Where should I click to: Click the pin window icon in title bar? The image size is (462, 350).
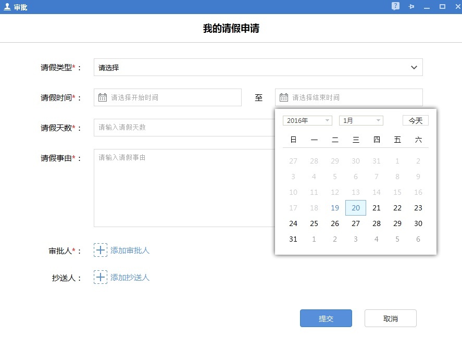click(411, 7)
